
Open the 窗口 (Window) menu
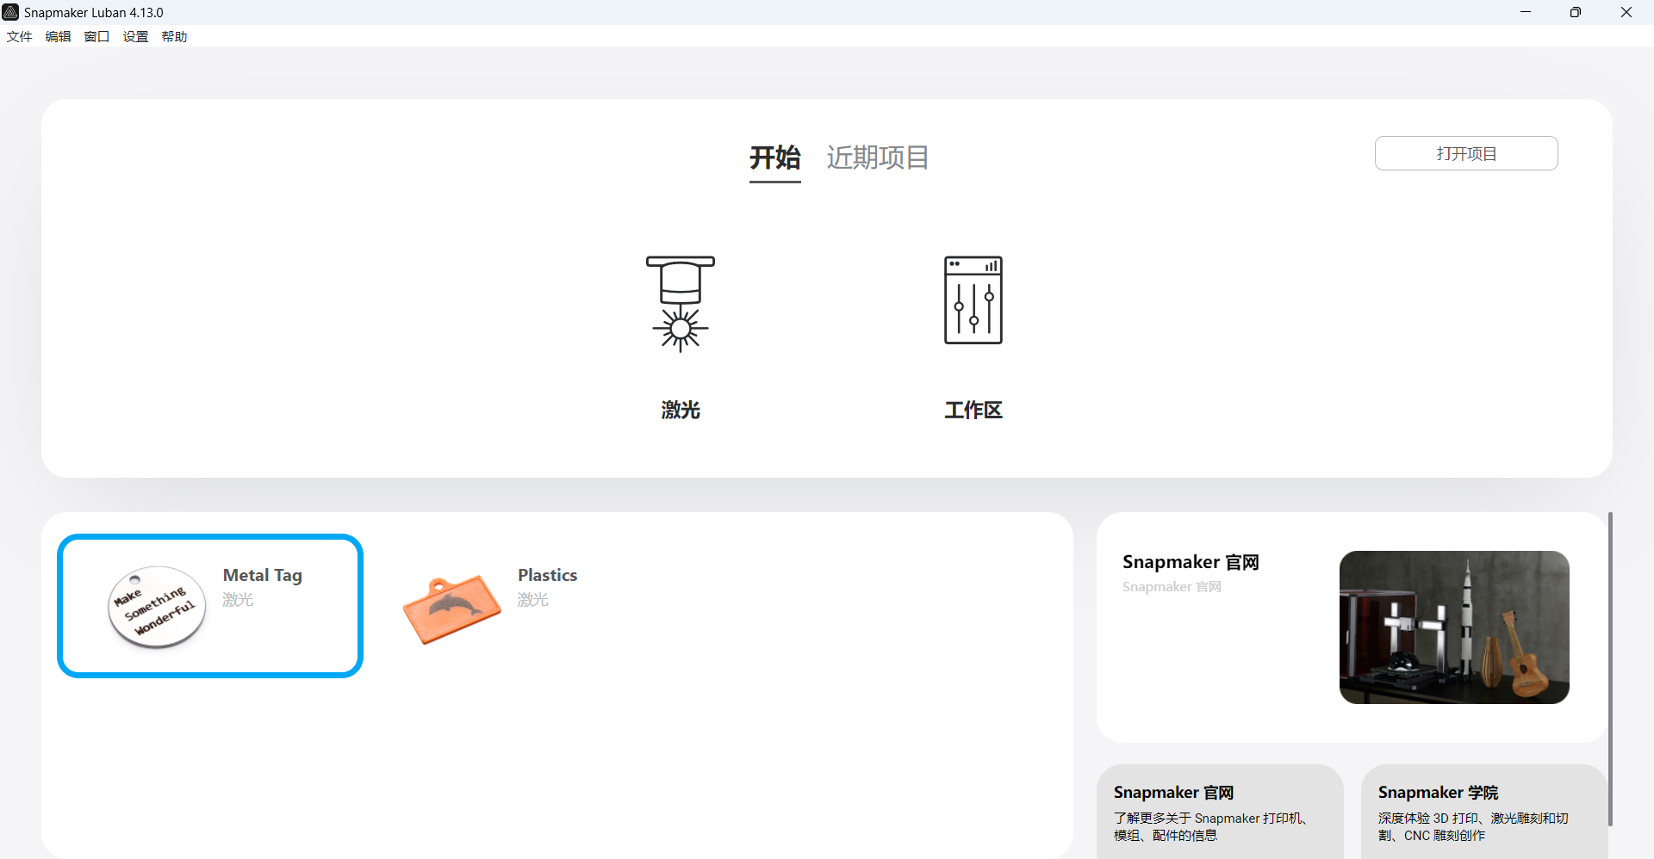pyautogui.click(x=96, y=36)
